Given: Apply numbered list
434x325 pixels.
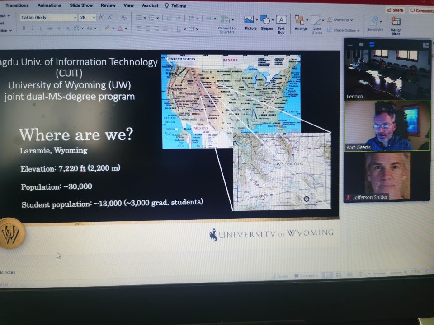Looking at the screenshot, I should 152,18.
